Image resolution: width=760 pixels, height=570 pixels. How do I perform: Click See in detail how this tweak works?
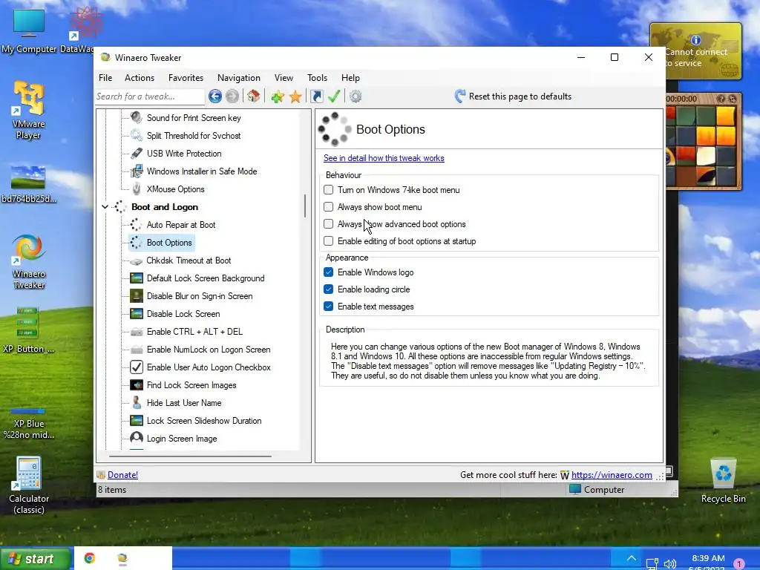[384, 158]
